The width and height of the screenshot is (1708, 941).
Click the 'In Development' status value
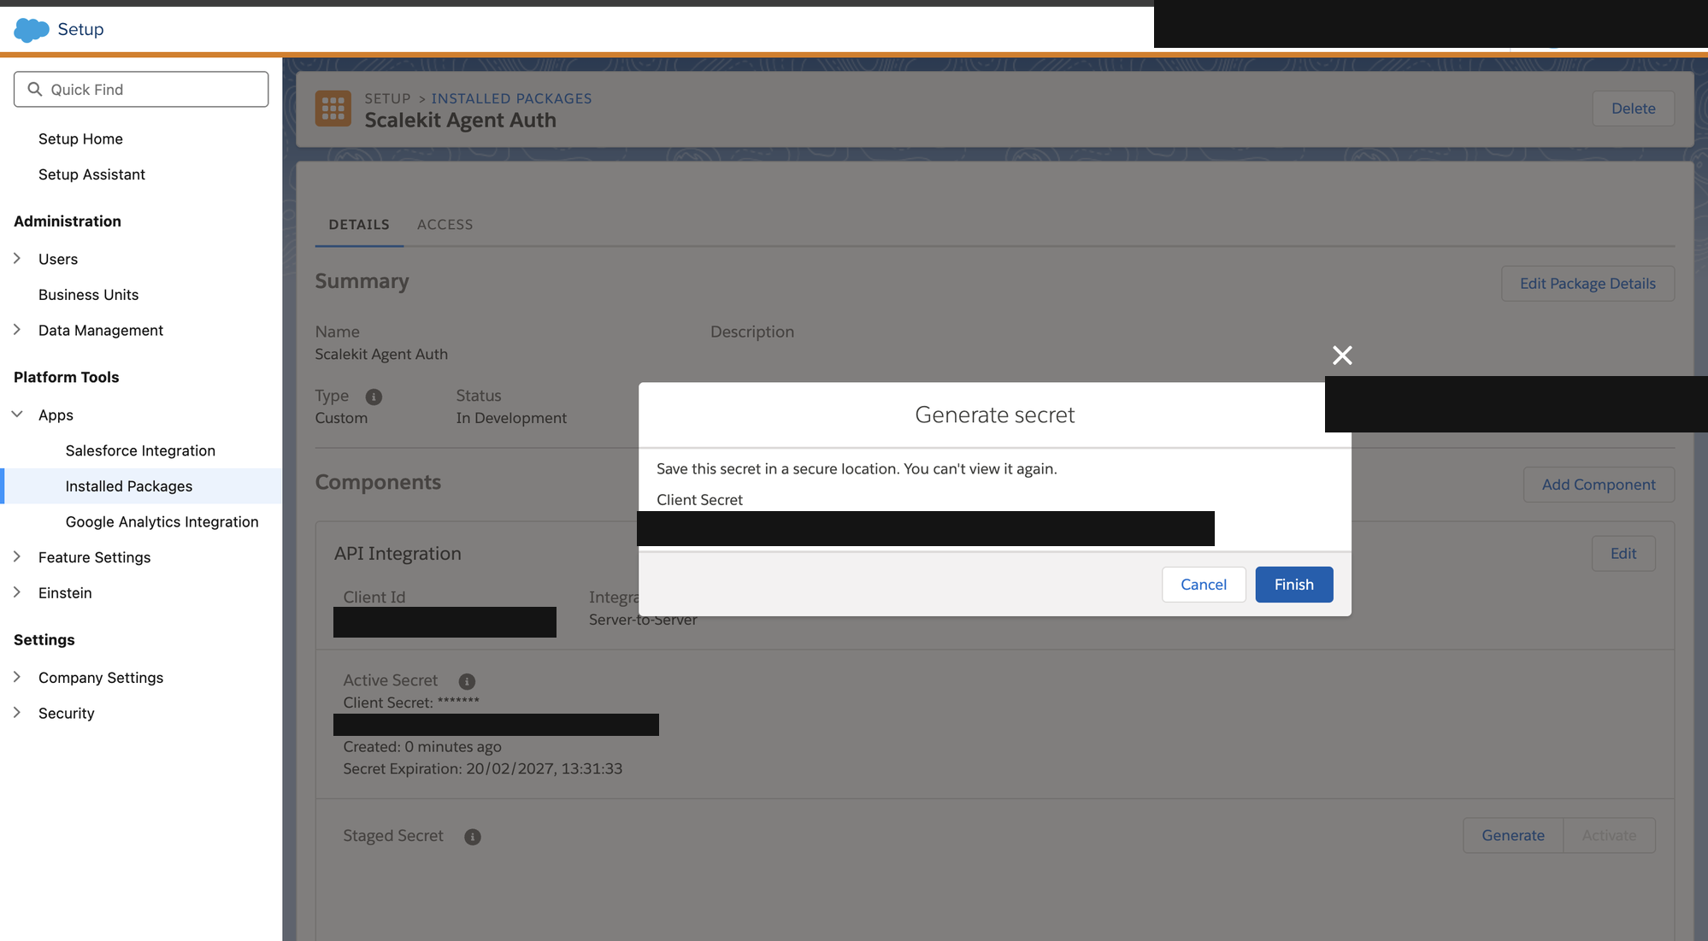coord(511,418)
